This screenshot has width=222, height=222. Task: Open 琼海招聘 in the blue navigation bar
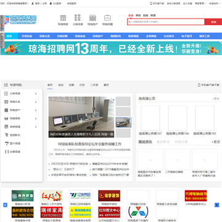click(62, 36)
